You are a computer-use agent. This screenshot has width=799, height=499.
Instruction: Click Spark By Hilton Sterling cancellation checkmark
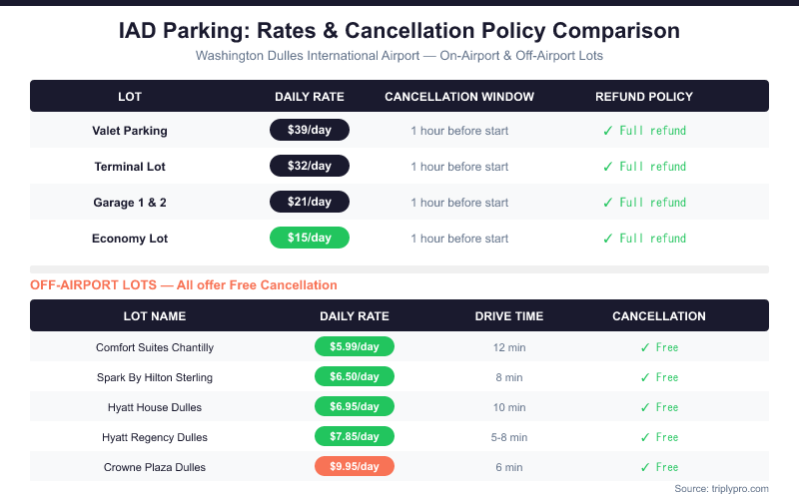tap(645, 377)
